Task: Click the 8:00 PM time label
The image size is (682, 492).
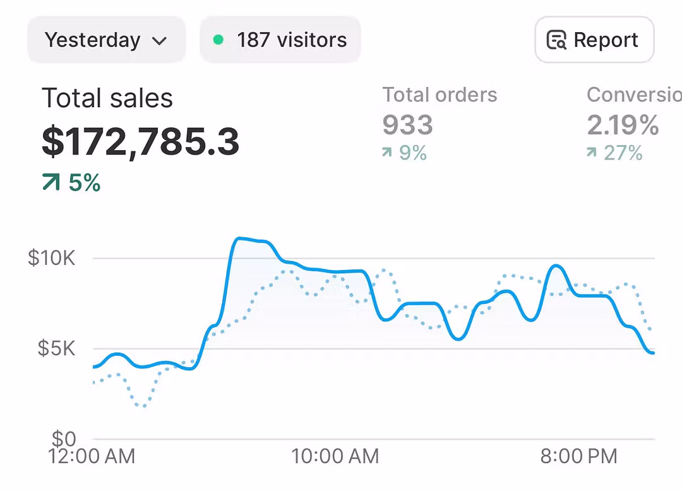Action: point(578,456)
